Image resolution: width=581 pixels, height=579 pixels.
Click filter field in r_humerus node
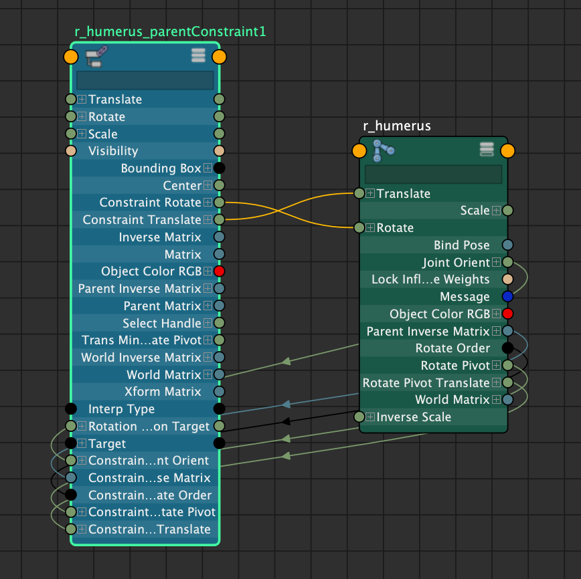click(433, 175)
